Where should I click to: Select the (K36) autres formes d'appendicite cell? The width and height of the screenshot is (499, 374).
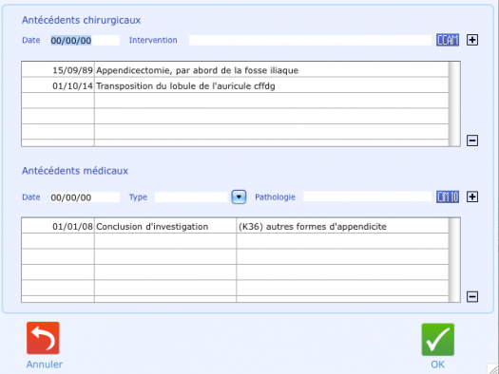[x=342, y=226]
